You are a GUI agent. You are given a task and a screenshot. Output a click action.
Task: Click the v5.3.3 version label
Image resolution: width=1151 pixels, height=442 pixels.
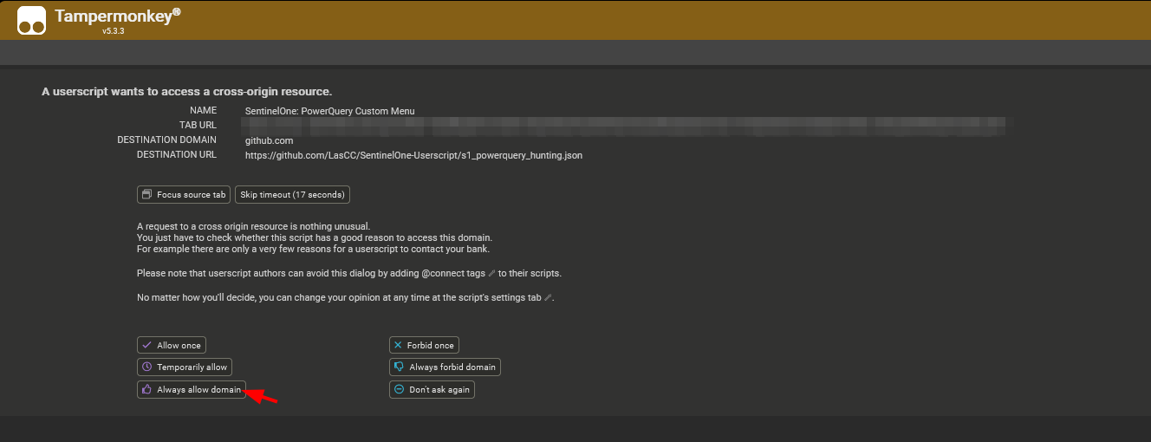[114, 31]
